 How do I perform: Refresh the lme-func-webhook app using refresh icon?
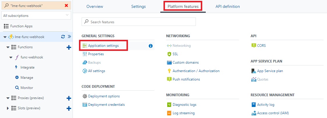[63, 37]
